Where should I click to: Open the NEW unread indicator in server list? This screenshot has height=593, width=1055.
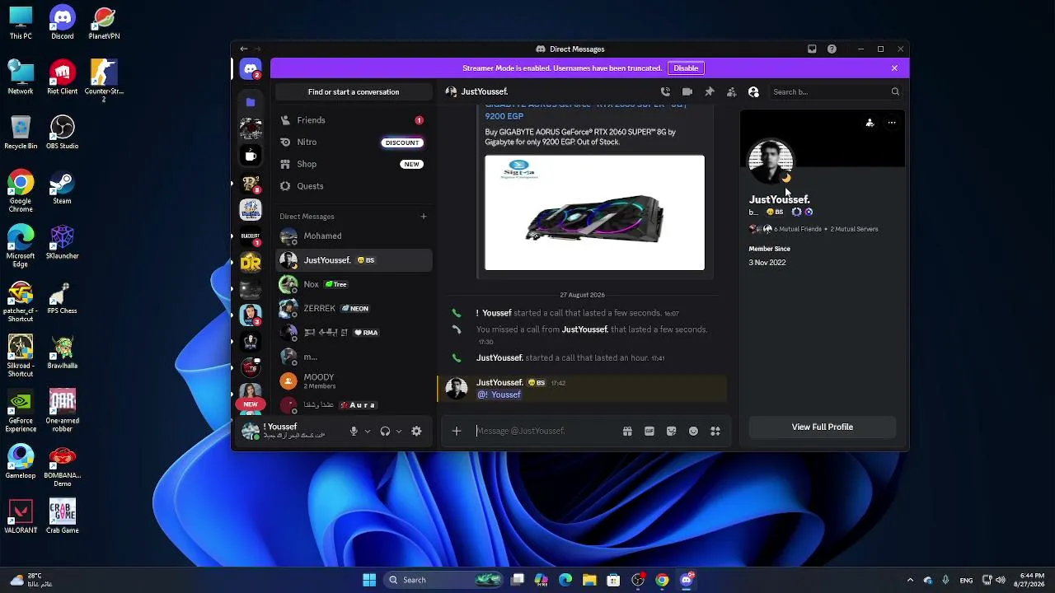pos(251,404)
